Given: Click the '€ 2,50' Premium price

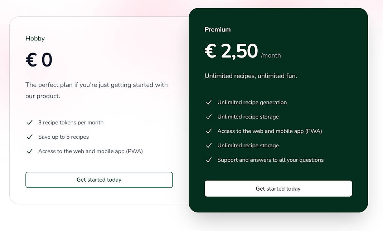Looking at the screenshot, I should click(x=231, y=51).
